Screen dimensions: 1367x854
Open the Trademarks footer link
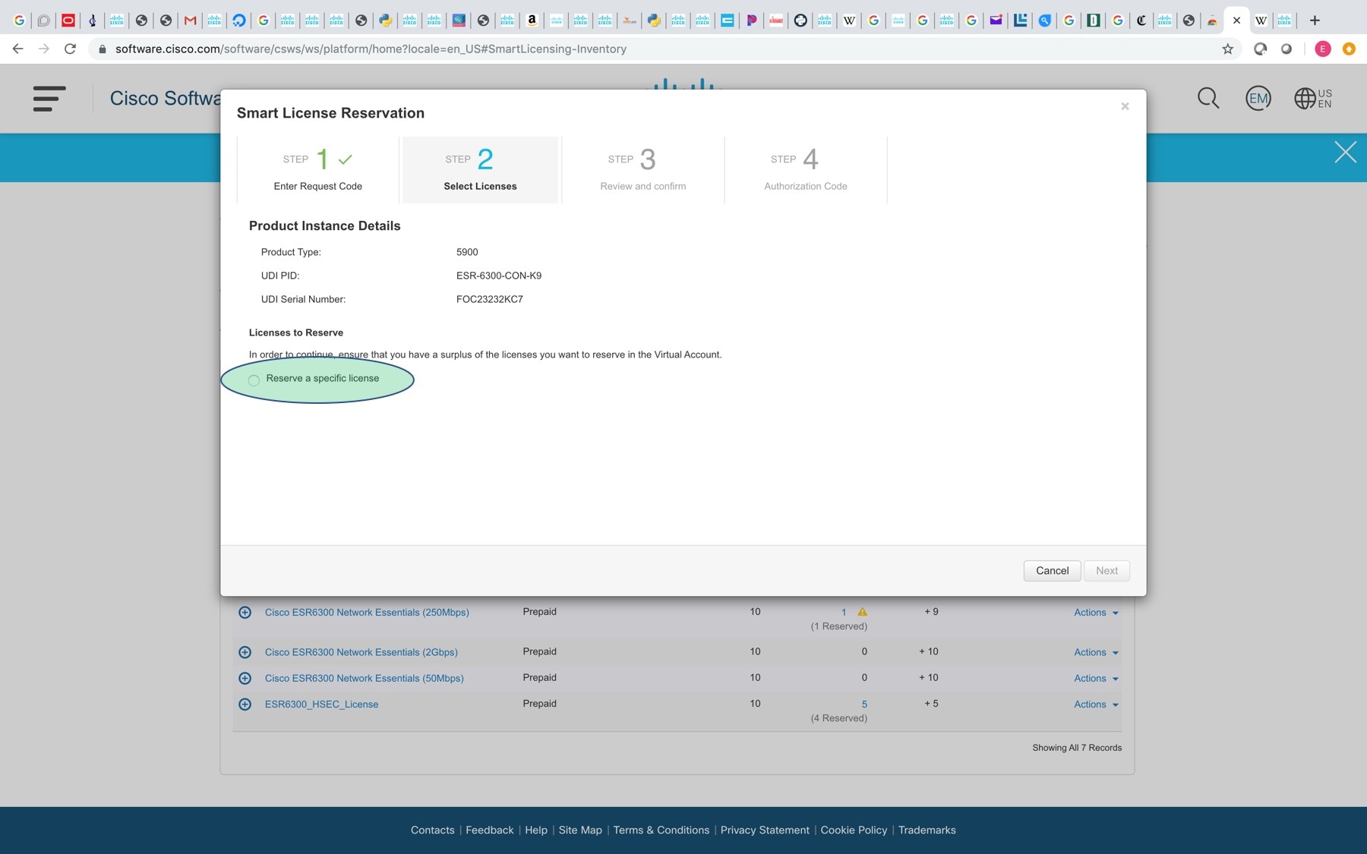927,830
